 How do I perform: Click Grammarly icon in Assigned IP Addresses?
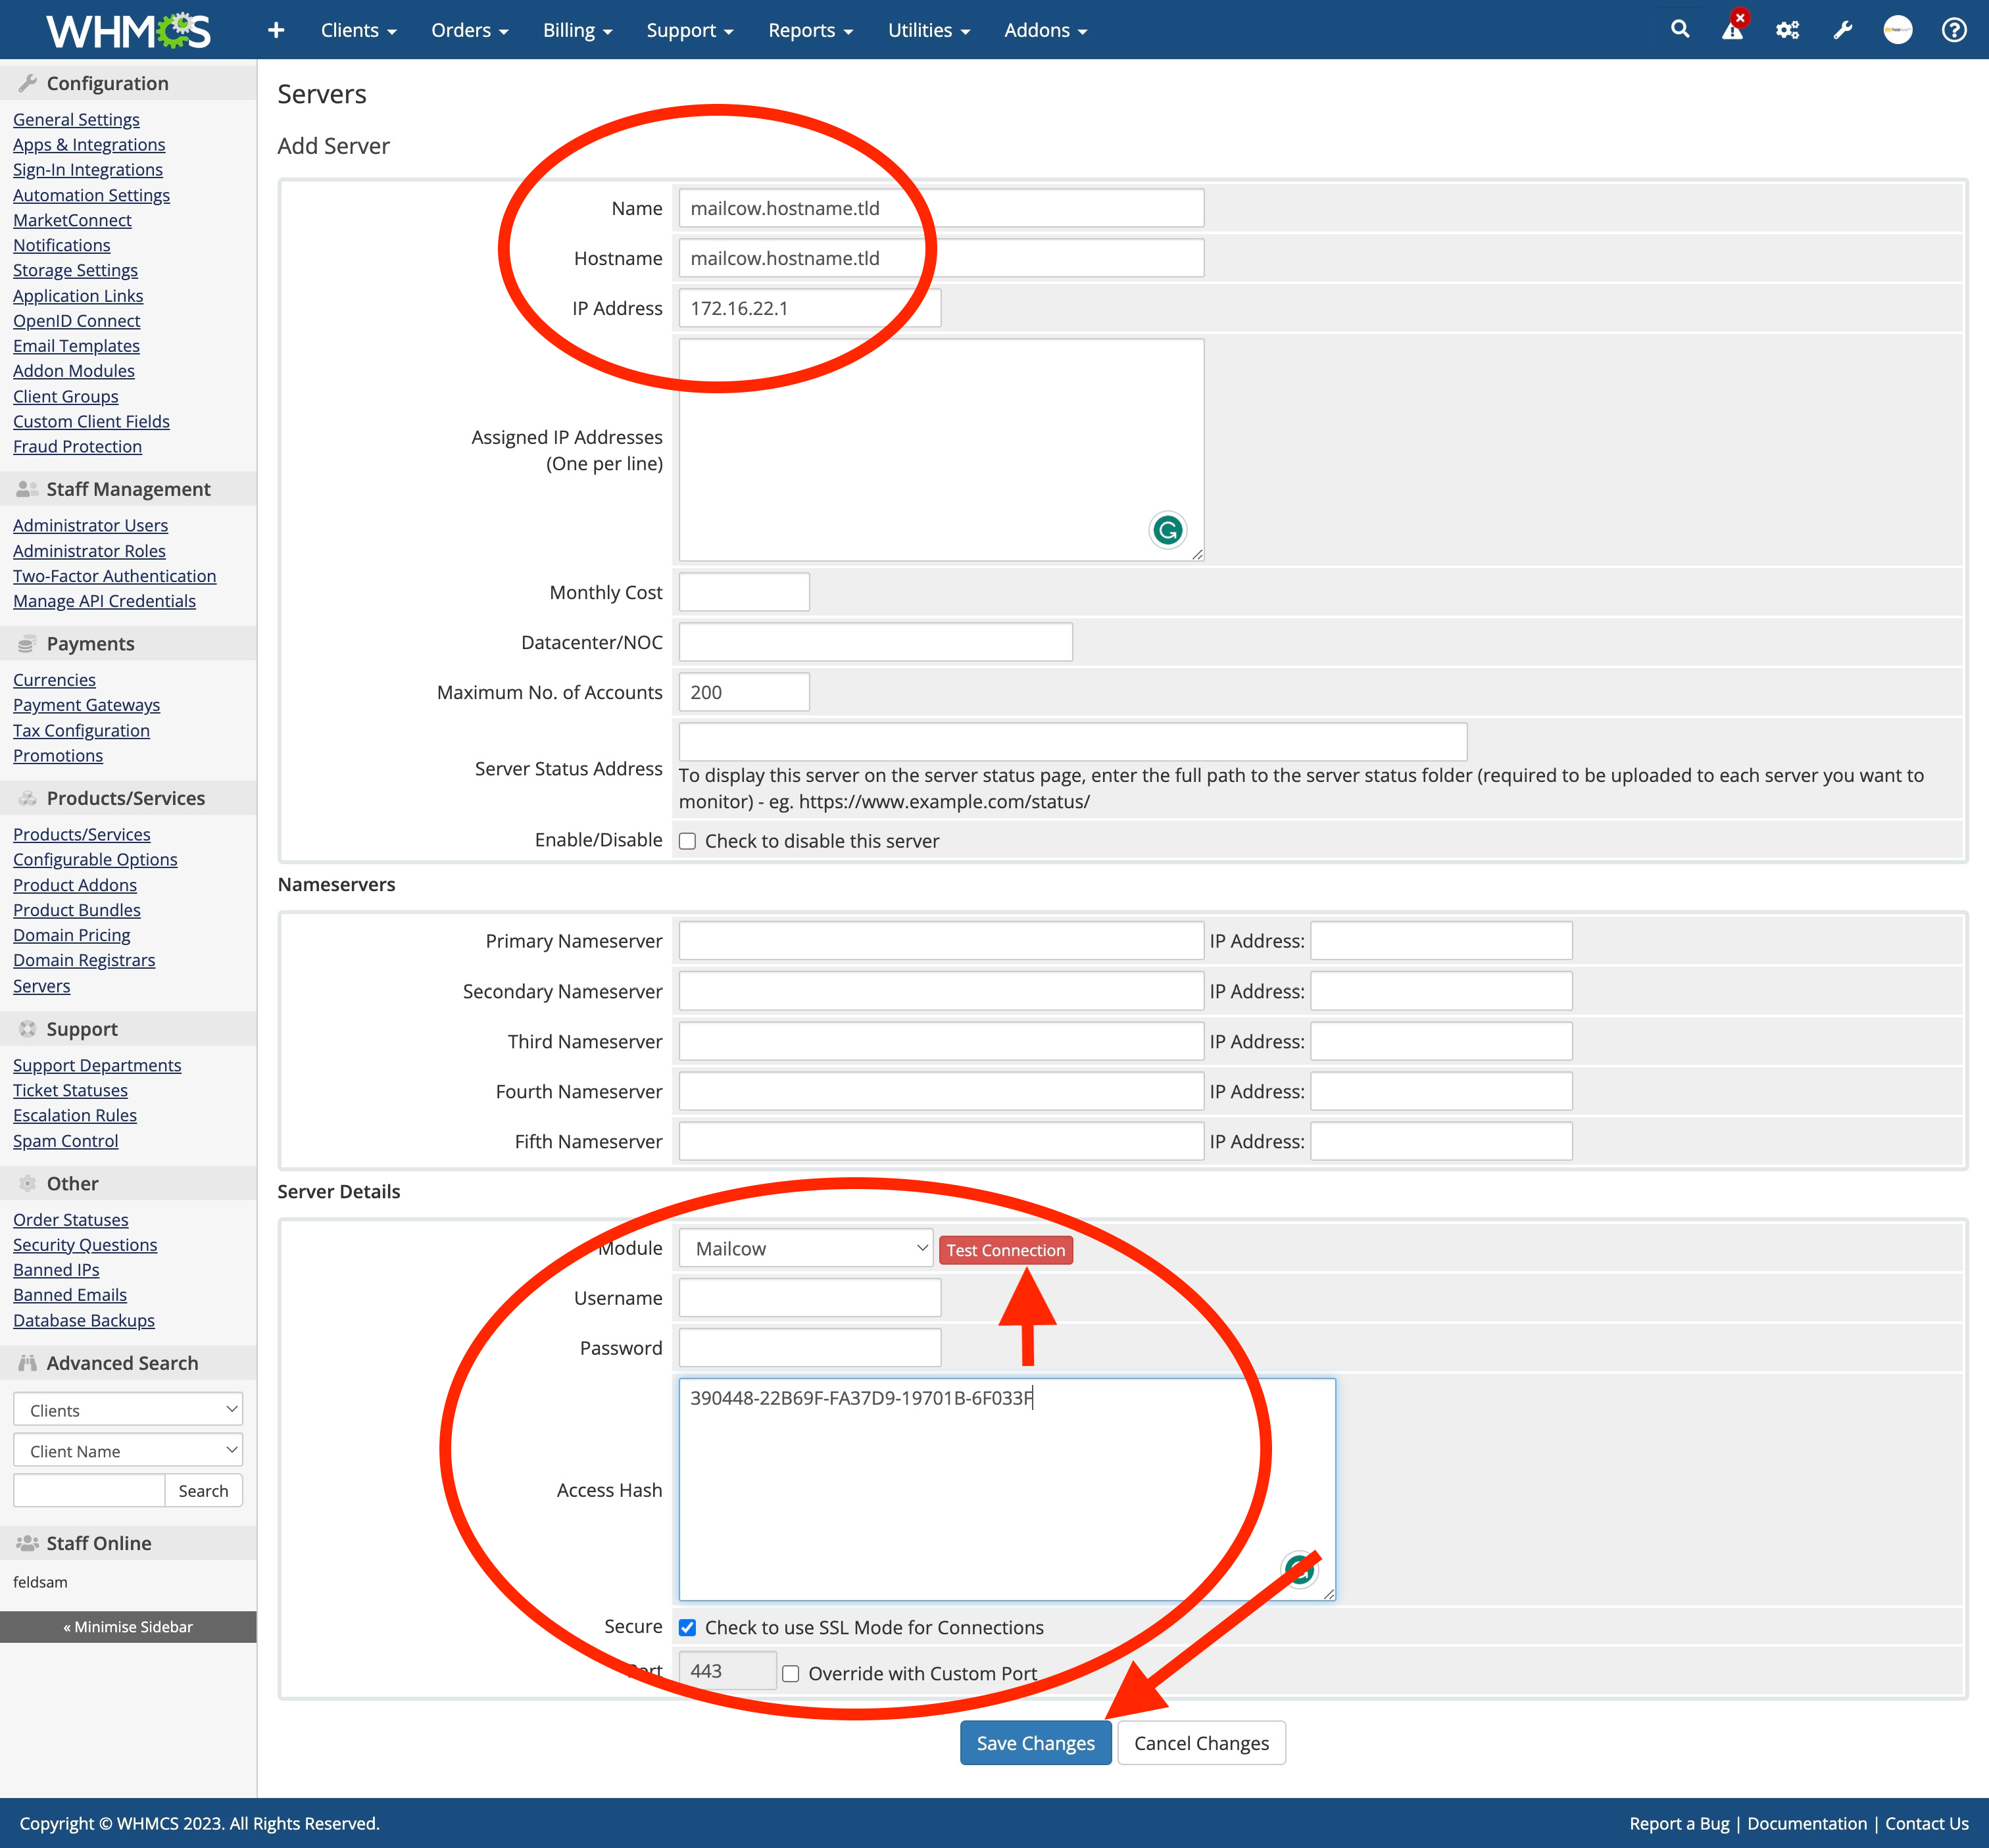[1167, 530]
